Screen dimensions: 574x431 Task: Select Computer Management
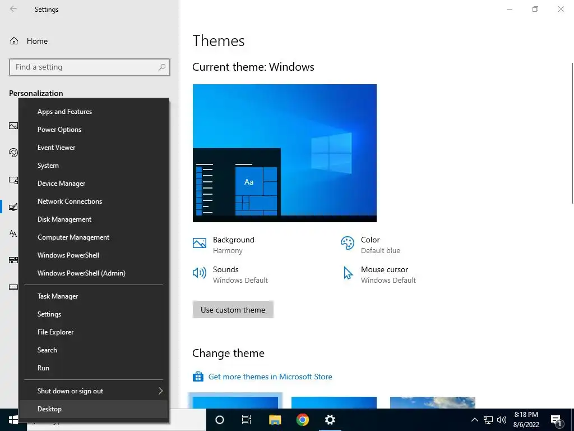point(94,237)
